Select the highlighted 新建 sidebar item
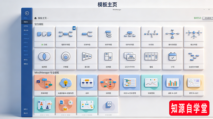Viewport: 213px width, 119px height. tap(26, 22)
